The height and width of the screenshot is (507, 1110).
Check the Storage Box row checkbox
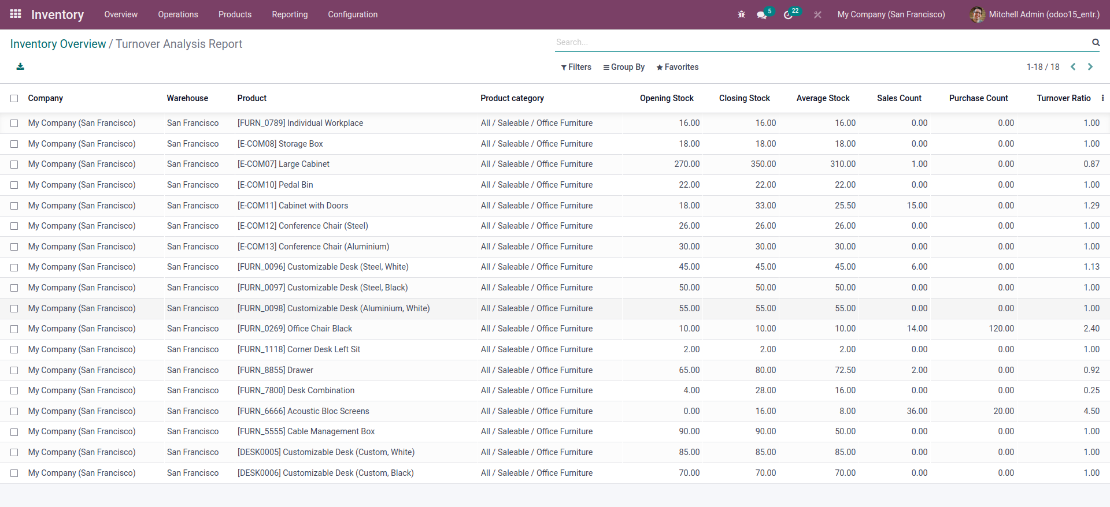point(14,144)
